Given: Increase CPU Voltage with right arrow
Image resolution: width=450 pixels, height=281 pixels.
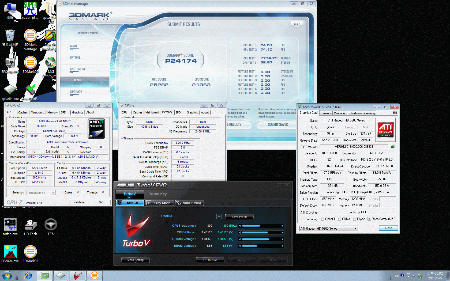Looking at the screenshot, I should click(x=282, y=233).
